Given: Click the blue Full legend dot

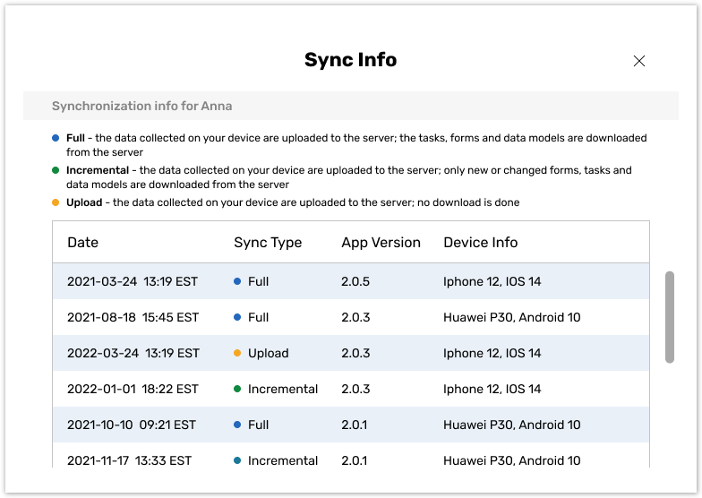Looking at the screenshot, I should click(56, 138).
